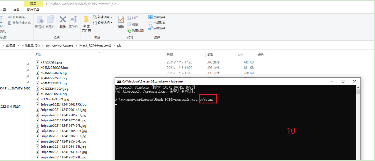Switch to the View (查看) ribbon tab

(16, 10)
